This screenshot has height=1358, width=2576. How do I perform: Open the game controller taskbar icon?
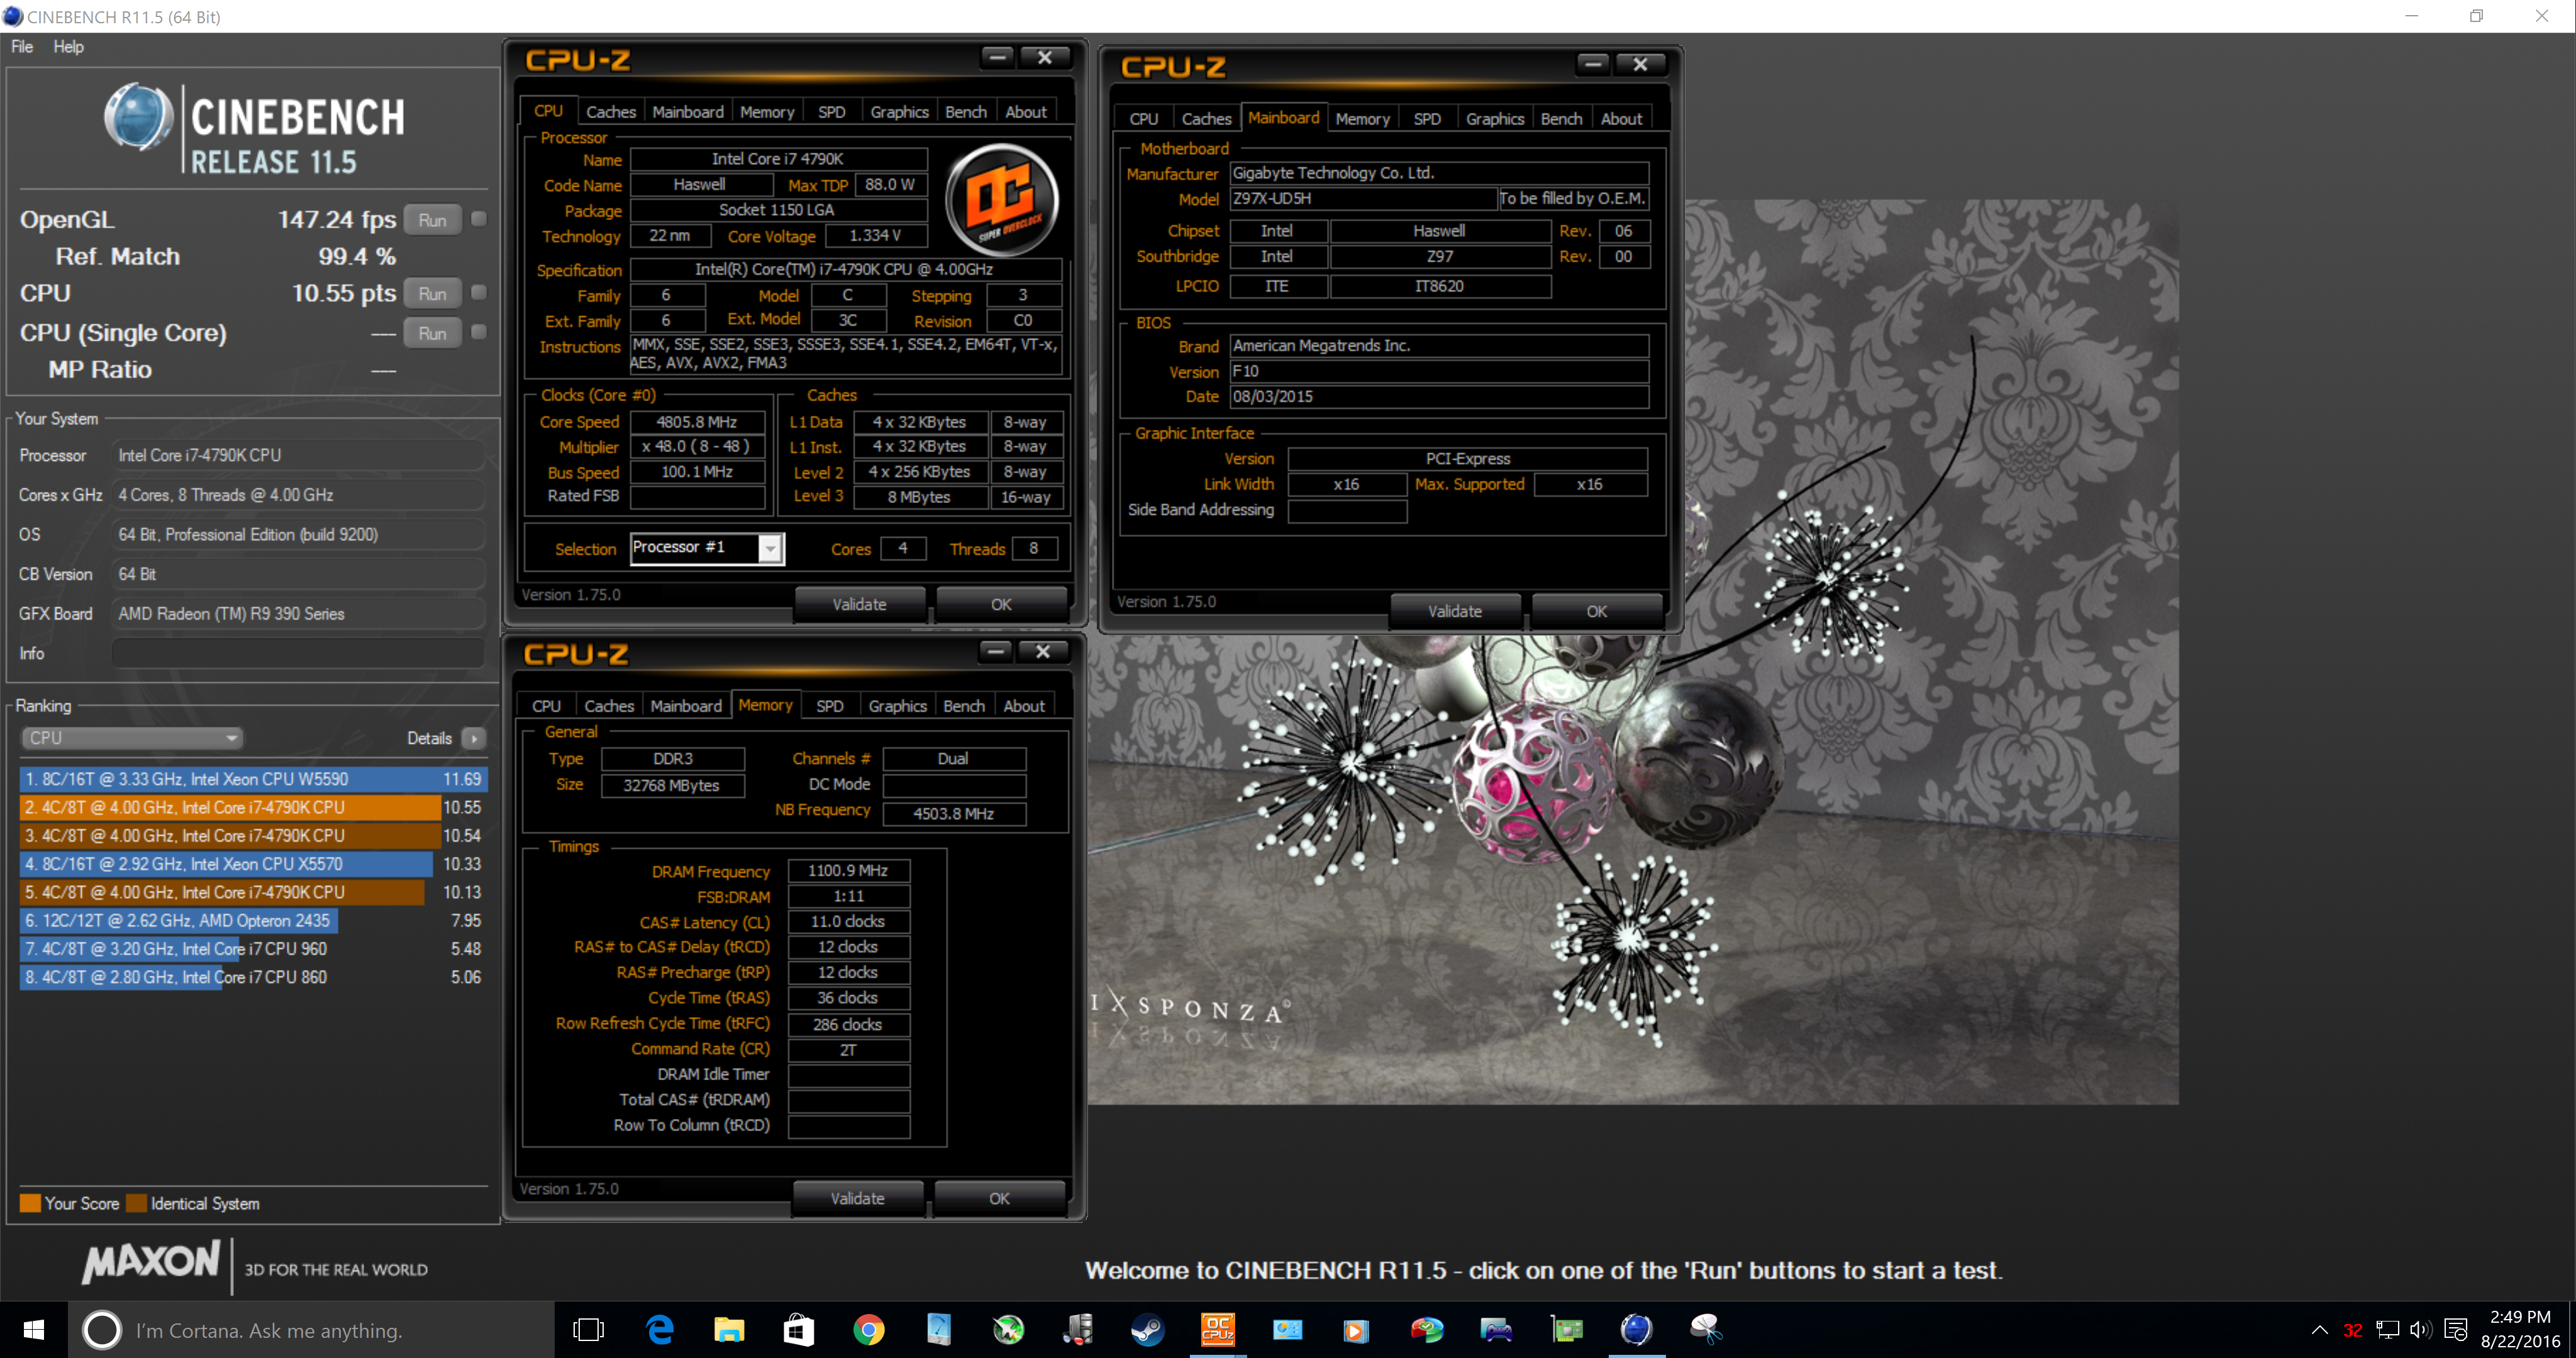[x=1496, y=1329]
